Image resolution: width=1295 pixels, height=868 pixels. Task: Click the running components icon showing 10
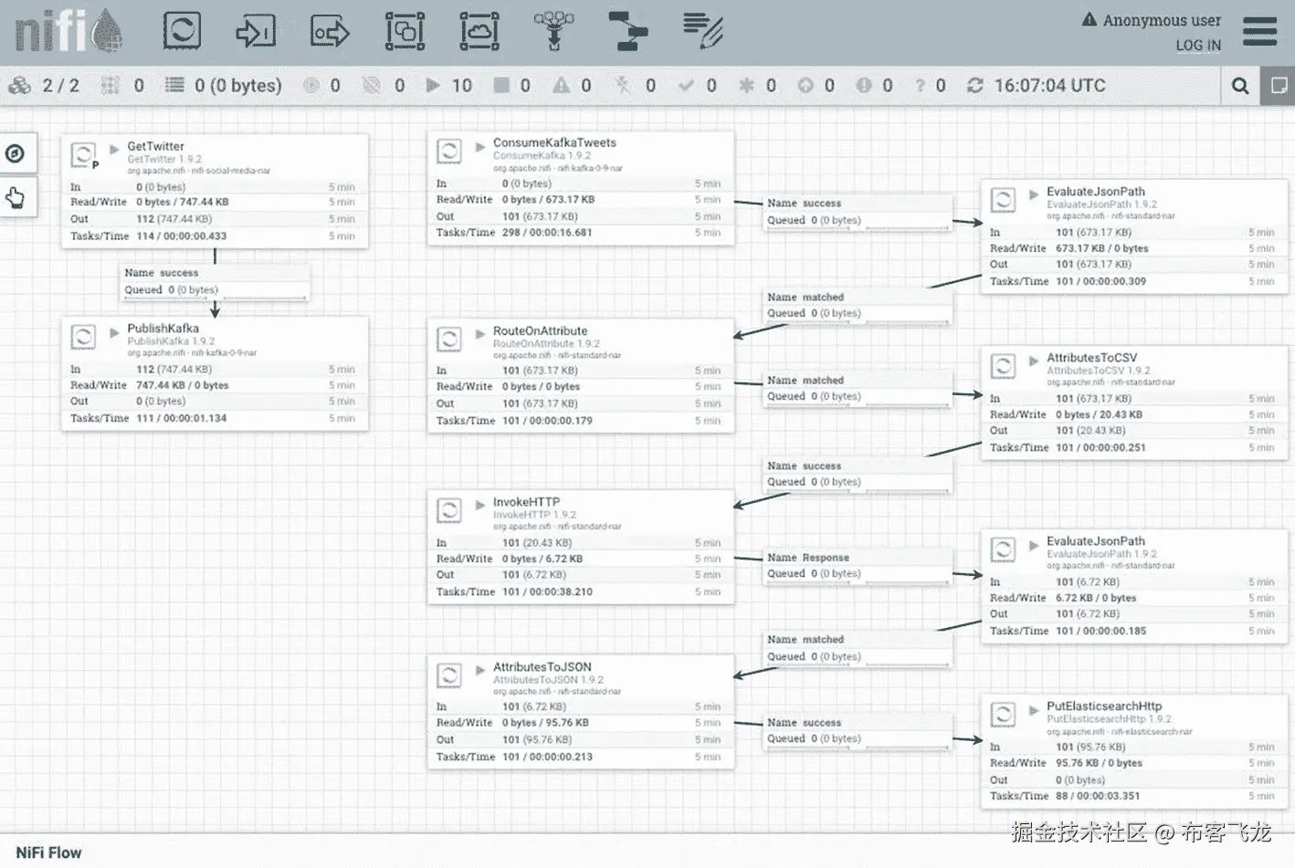(x=433, y=86)
